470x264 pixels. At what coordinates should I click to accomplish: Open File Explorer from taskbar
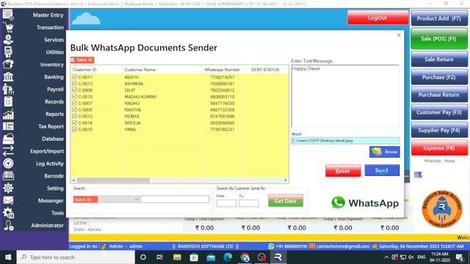click(177, 257)
